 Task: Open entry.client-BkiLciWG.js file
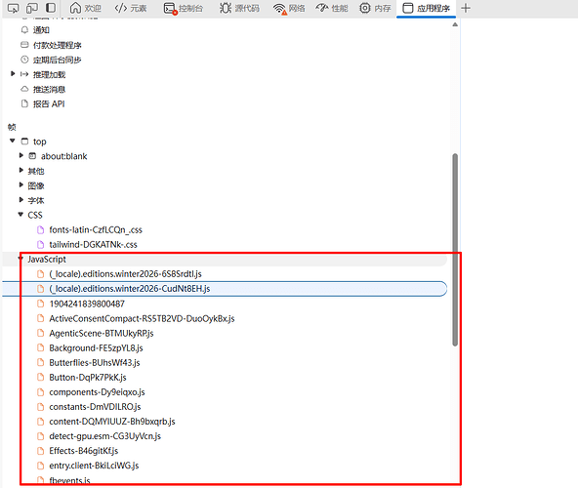point(94,466)
